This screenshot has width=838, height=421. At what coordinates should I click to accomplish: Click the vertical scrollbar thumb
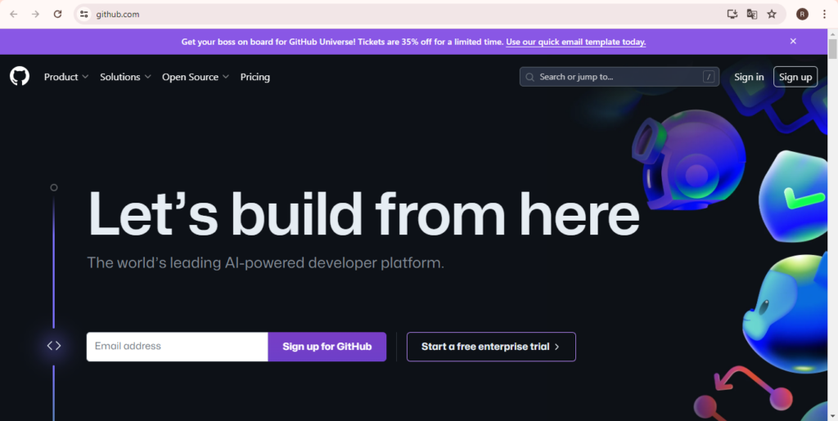pos(832,48)
